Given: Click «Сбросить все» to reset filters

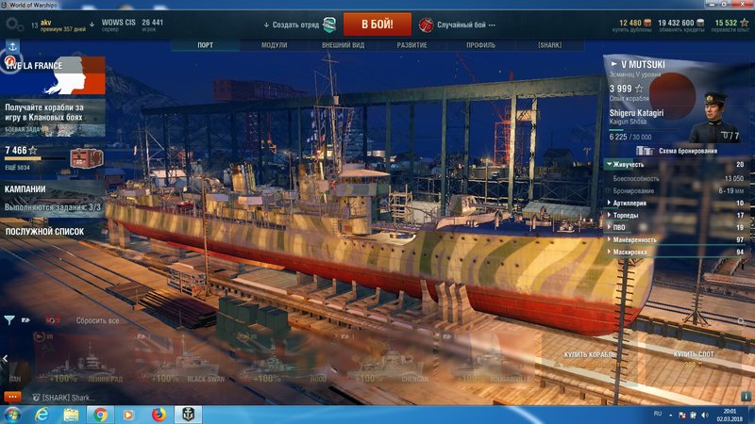Looking at the screenshot, I should (97, 320).
